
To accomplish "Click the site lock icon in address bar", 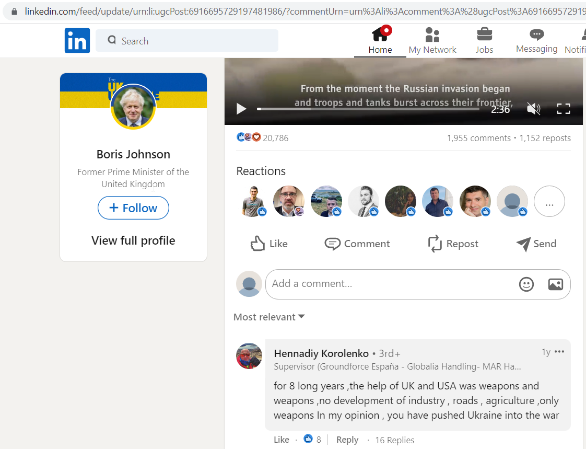I will pyautogui.click(x=14, y=11).
